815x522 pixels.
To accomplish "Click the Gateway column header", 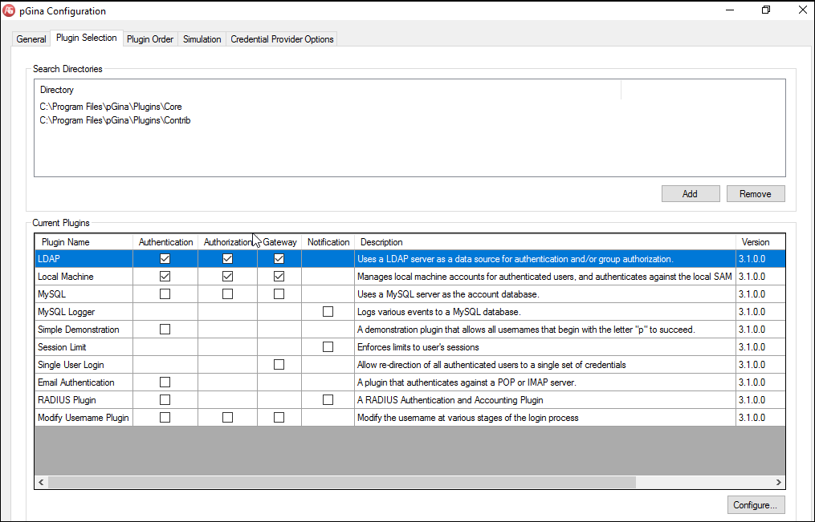I will coord(279,242).
